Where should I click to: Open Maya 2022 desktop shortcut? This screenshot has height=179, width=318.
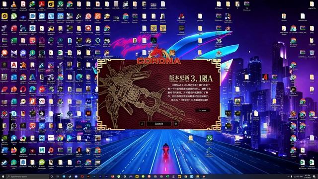[42, 151]
